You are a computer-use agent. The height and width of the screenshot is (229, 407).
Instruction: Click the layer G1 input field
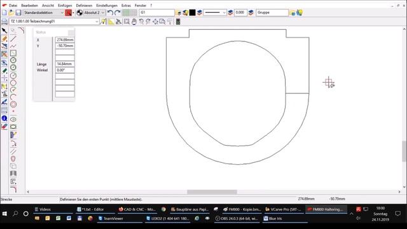click(157, 13)
